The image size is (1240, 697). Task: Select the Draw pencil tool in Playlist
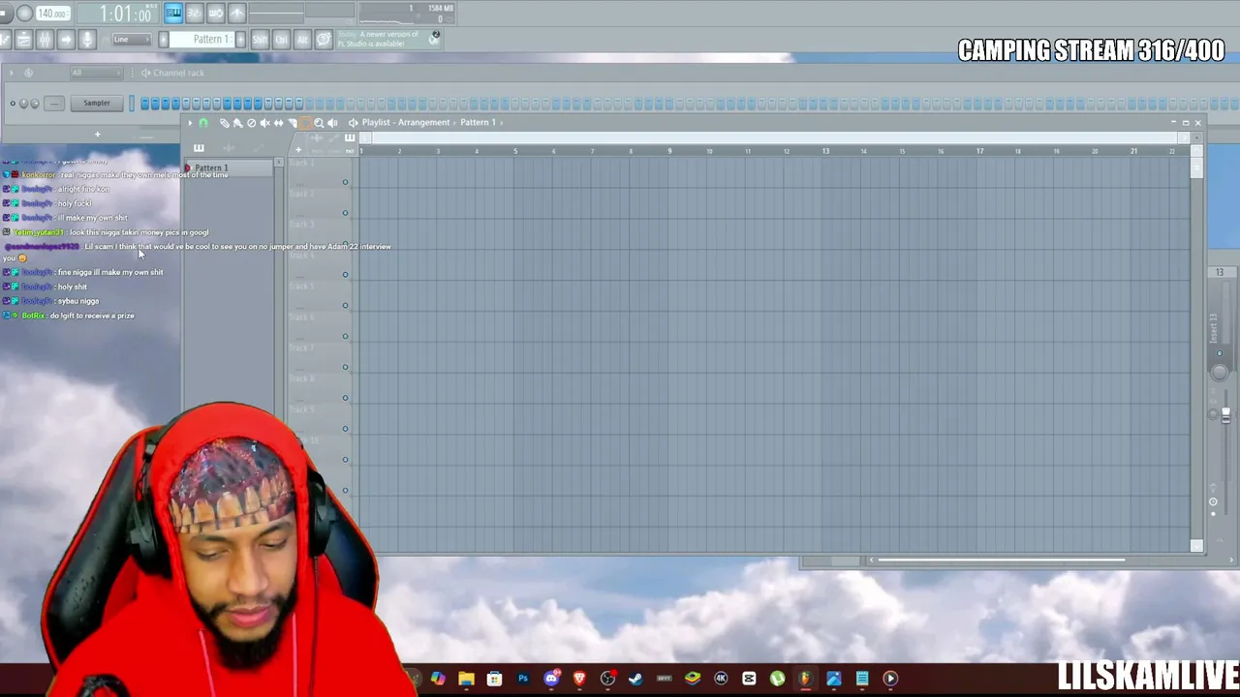pos(225,123)
